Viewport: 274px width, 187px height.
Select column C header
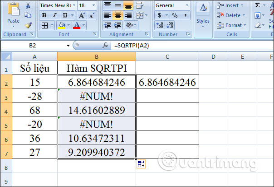coord(167,57)
